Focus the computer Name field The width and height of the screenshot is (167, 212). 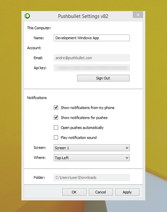[92, 38]
